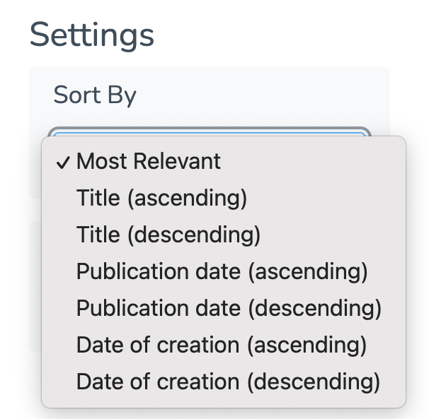Keep the checked Most Relevant entry
The image size is (429, 419).
coord(149,162)
